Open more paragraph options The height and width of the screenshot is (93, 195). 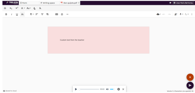tap(48, 14)
